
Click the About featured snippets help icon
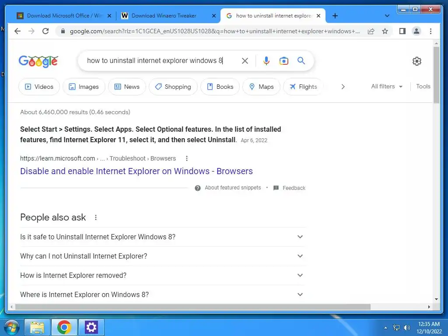(198, 188)
